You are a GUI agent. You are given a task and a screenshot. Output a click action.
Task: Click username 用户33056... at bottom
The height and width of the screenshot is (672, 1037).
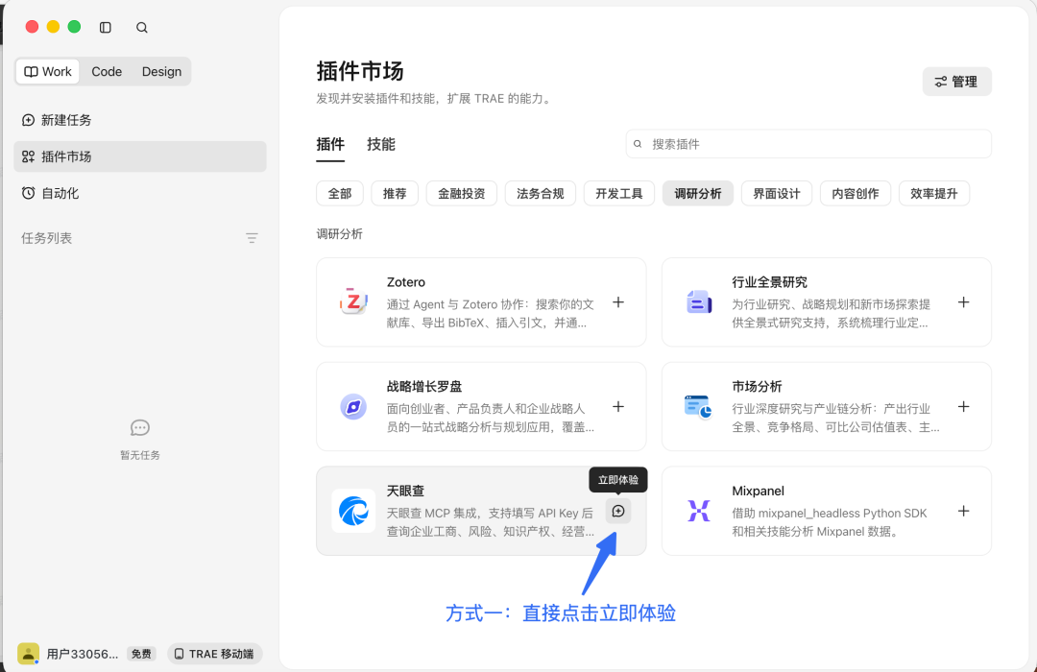click(x=82, y=654)
